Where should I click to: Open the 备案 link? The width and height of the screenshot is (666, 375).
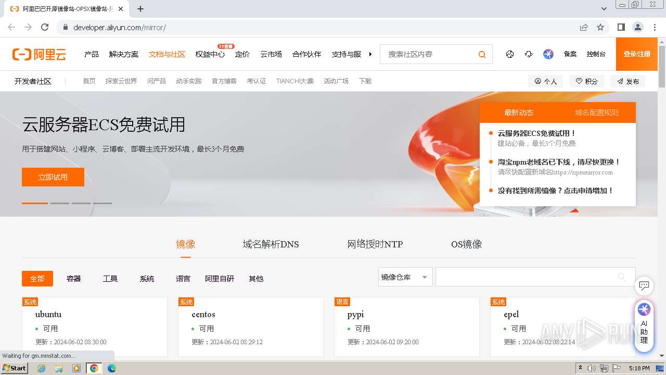570,54
